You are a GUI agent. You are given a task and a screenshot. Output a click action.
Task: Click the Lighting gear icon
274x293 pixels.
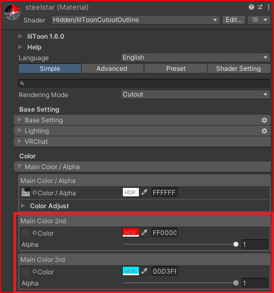[264, 131]
